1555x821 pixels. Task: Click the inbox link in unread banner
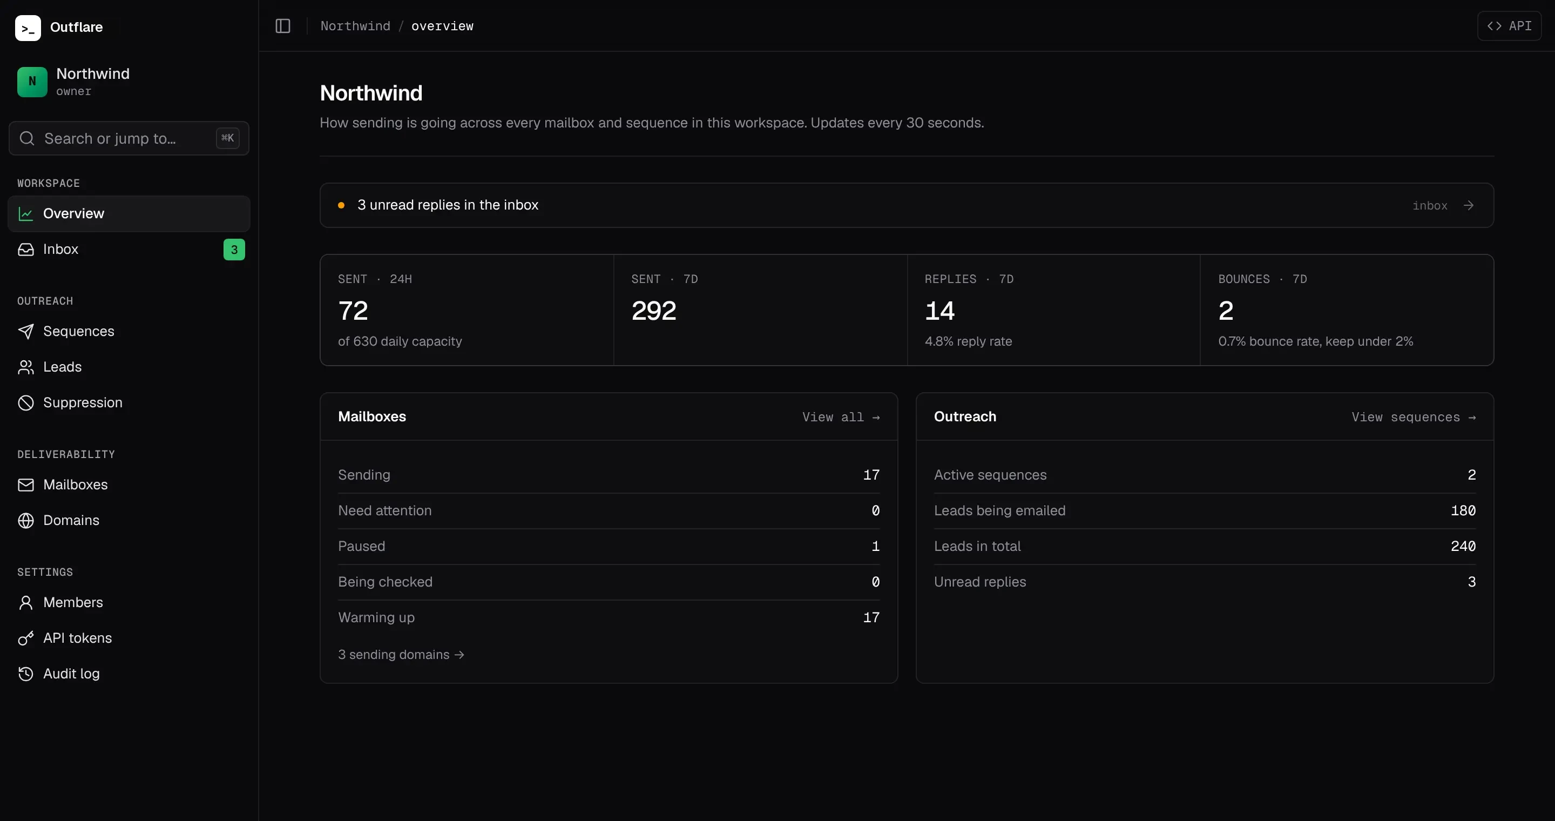[x=1430, y=206]
